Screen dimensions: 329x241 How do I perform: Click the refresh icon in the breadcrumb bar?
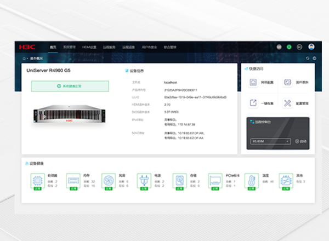(x=308, y=58)
